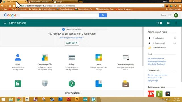Click Docs created activity row
The image size is (182, 102).
pyautogui.click(x=162, y=43)
